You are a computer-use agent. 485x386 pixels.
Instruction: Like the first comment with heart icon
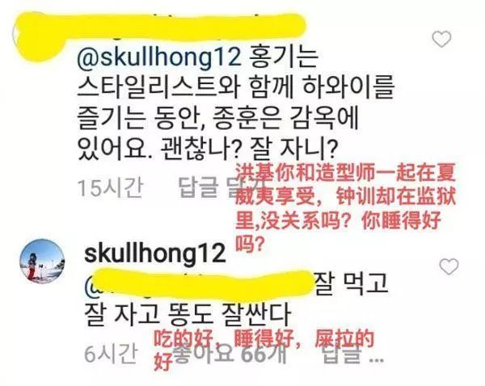click(441, 39)
